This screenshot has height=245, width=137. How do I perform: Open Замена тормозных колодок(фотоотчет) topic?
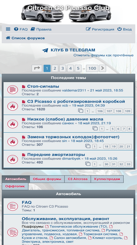73,137
